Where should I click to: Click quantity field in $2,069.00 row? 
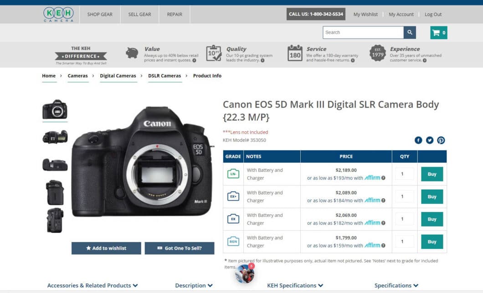click(405, 219)
